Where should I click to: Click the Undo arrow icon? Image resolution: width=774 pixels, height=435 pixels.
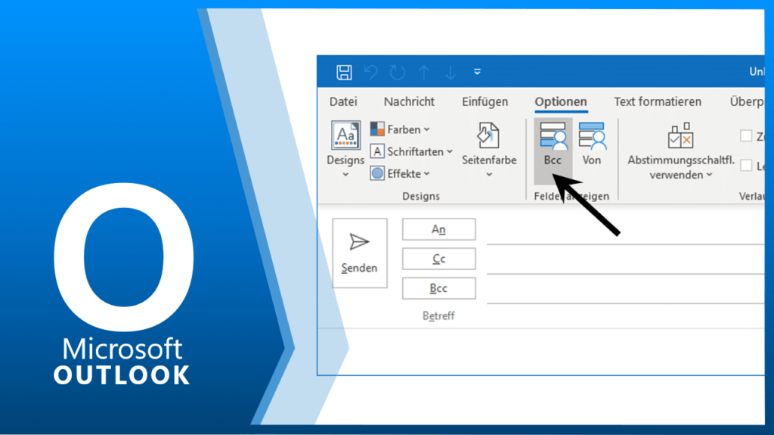370,73
